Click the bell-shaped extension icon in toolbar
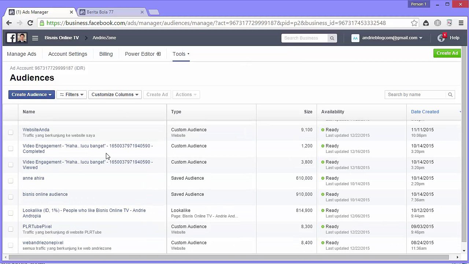The width and height of the screenshot is (469, 264). 426,23
